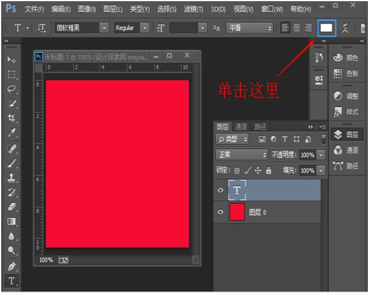This screenshot has height=294, width=369.
Task: Open the 不透明度 opacity dropdown arrow
Action: [x=321, y=155]
